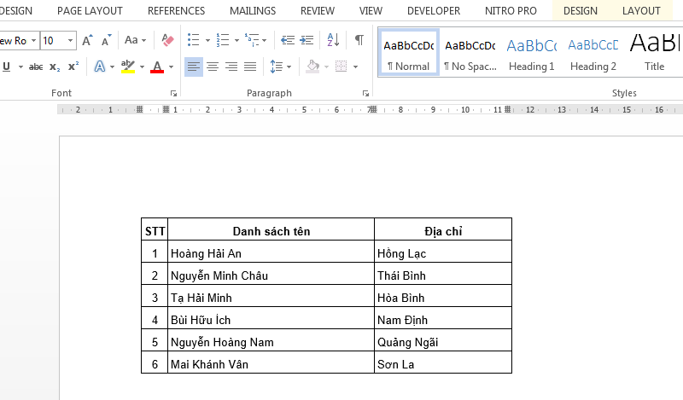Screen dimensions: 683x400
Task: Sort the selection alphabetically
Action: 333,40
